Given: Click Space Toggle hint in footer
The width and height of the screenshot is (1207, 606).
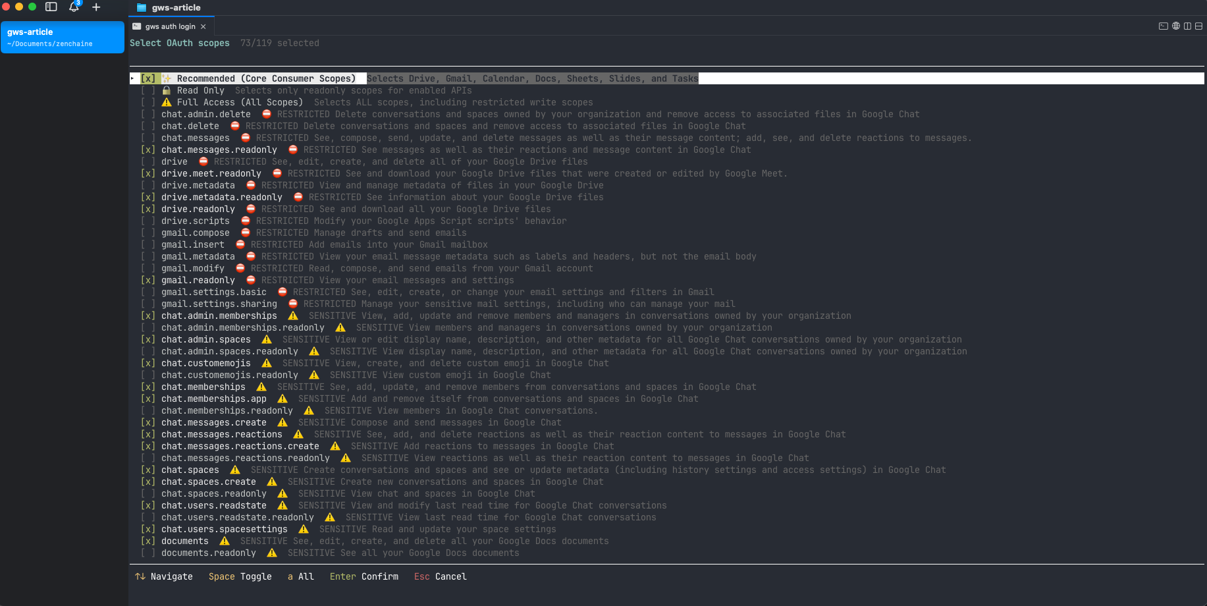Looking at the screenshot, I should coord(240,576).
